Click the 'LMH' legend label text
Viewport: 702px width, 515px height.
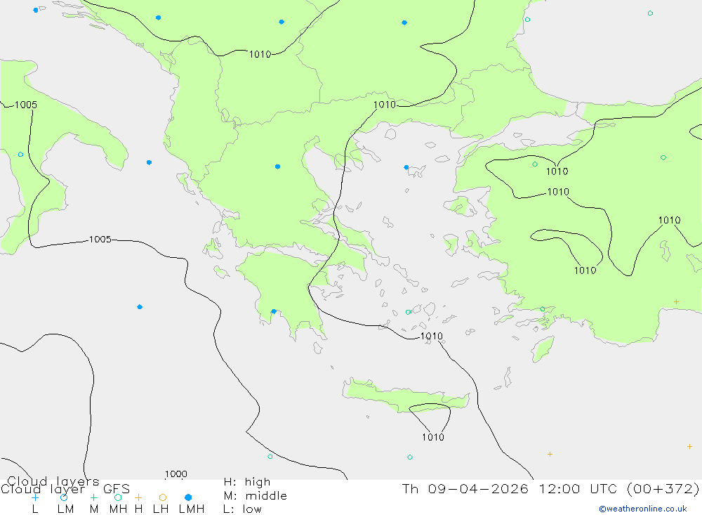[x=192, y=509]
